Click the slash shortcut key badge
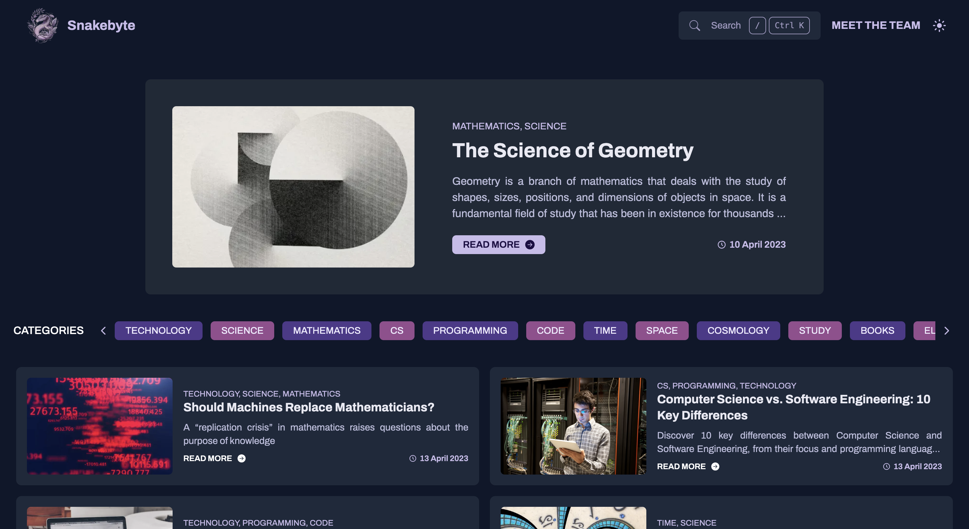 click(x=757, y=26)
